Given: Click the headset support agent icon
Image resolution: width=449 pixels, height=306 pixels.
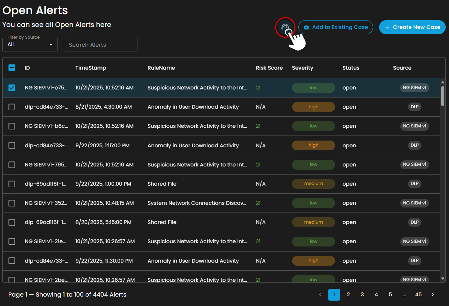Looking at the screenshot, I should click(285, 27).
